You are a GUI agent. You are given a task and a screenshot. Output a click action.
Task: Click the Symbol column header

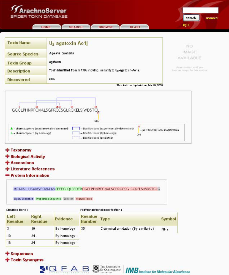(x=168, y=219)
